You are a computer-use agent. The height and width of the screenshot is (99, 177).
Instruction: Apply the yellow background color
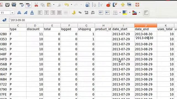tap(125, 13)
